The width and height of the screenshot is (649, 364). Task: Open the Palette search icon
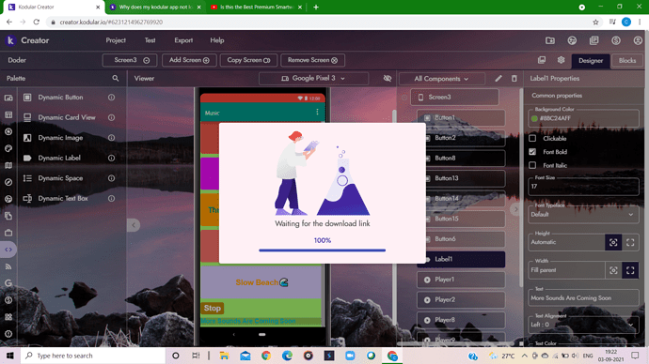[x=116, y=78]
